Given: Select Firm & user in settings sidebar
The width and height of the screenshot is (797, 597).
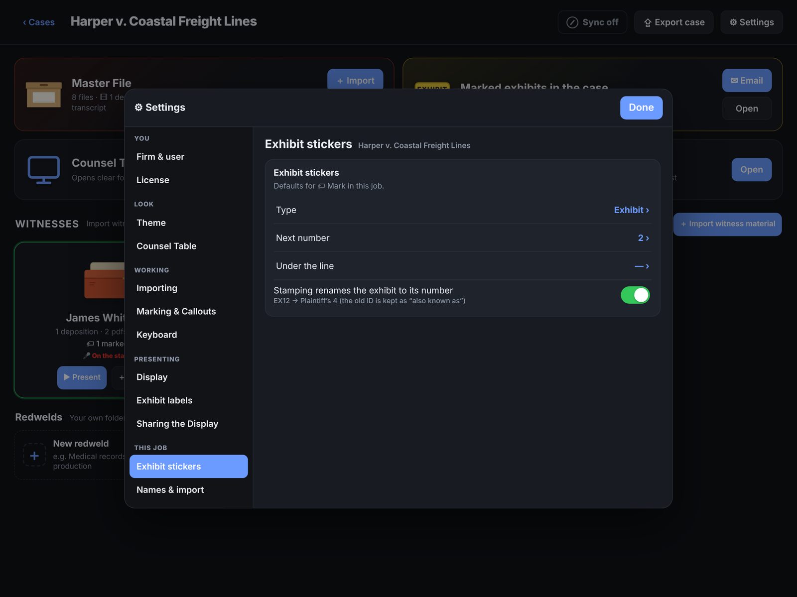Looking at the screenshot, I should [188, 157].
